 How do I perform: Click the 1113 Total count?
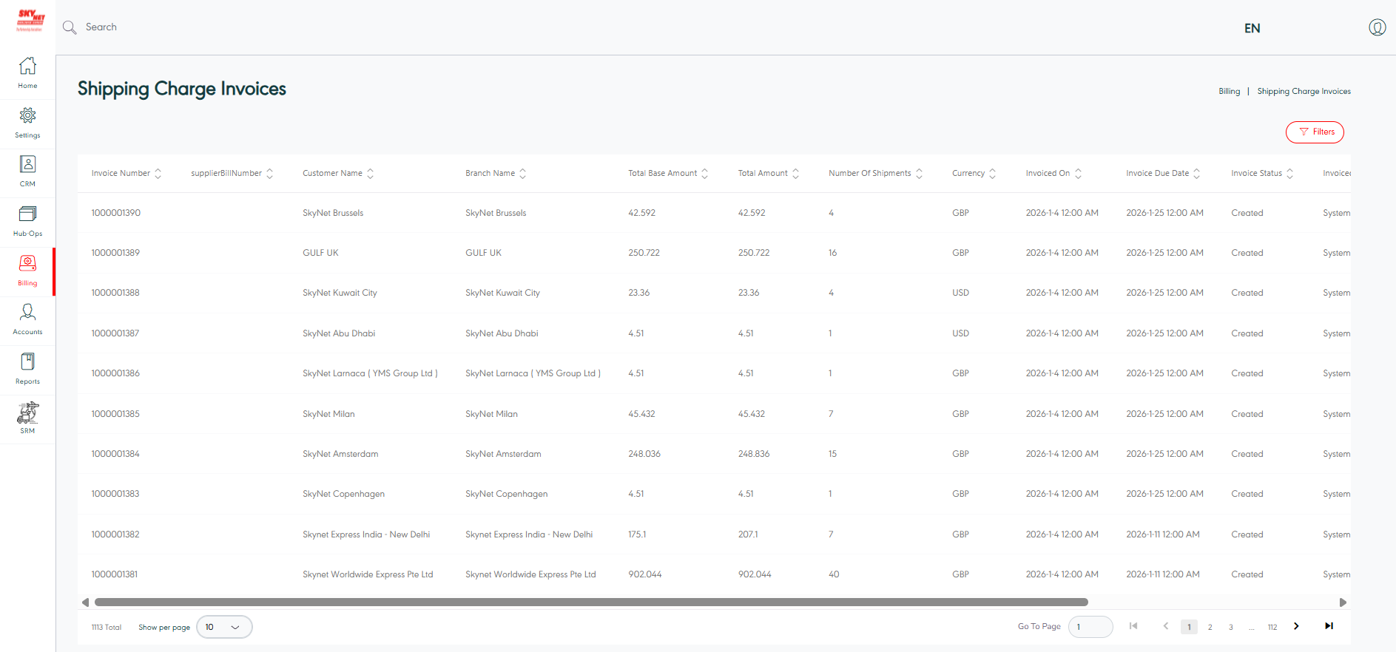point(107,628)
